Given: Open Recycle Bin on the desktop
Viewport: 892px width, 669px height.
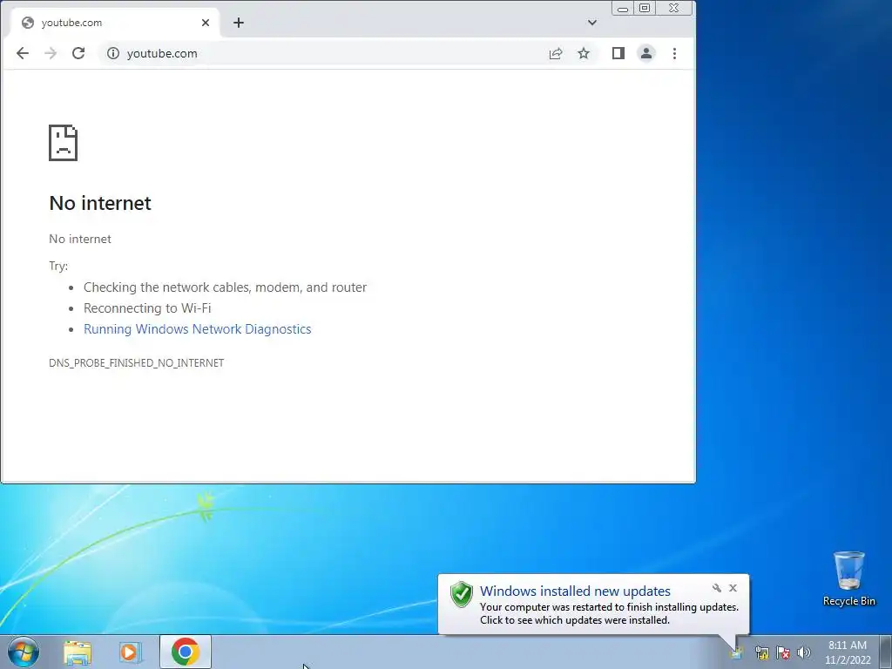Looking at the screenshot, I should click(849, 578).
